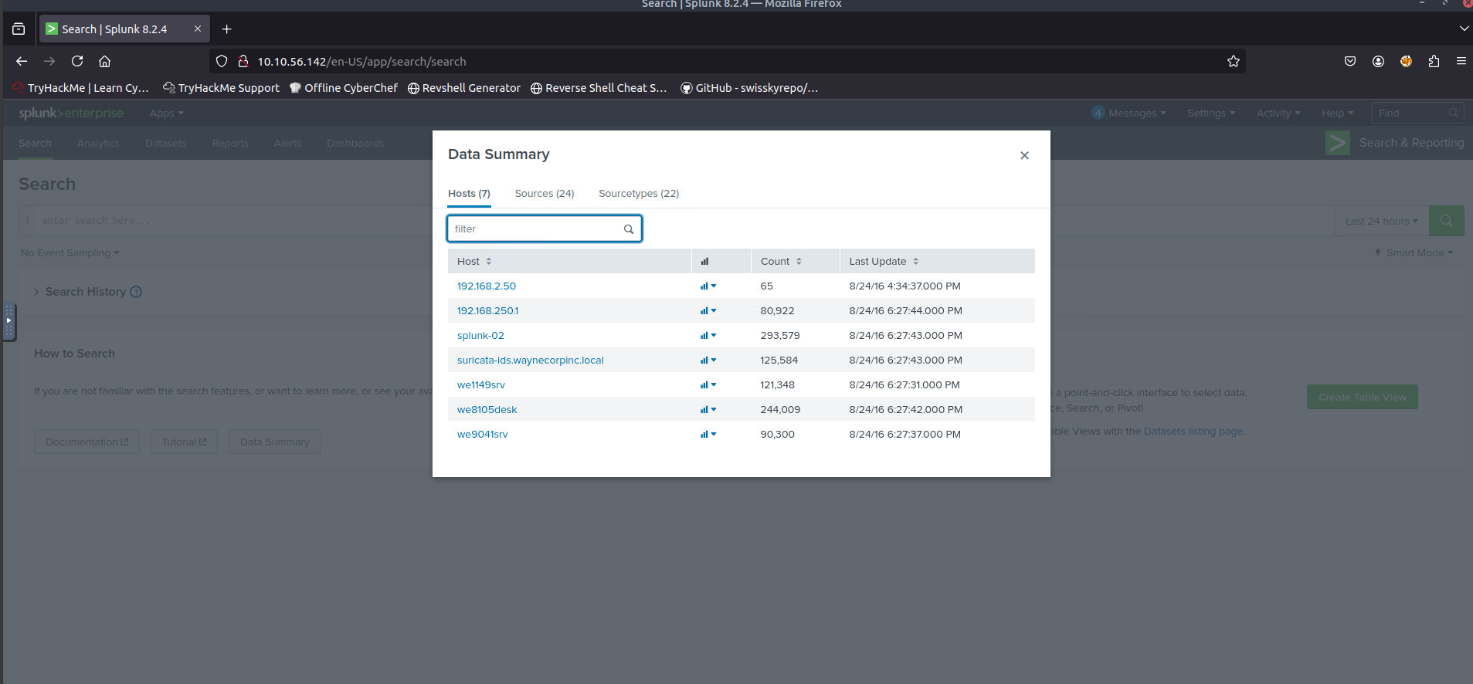
Task: Open host 192.168.2.50 link
Action: pyautogui.click(x=487, y=286)
